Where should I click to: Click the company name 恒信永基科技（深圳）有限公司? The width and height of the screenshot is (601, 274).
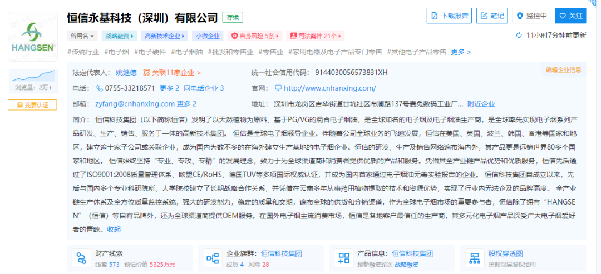coord(142,17)
